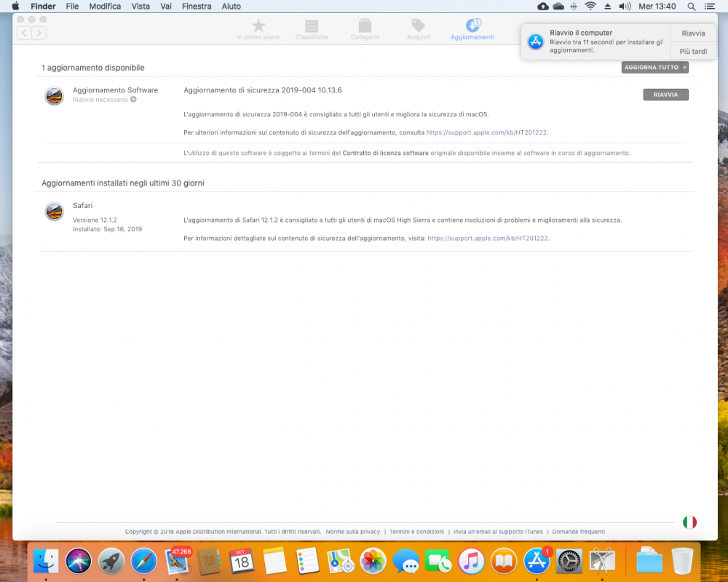Choose Più tardi in the notification
Image resolution: width=728 pixels, height=582 pixels.
pos(693,51)
